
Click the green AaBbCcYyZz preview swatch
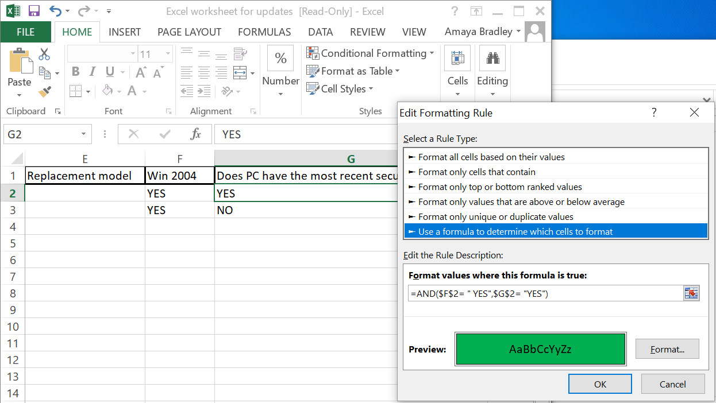[540, 349]
